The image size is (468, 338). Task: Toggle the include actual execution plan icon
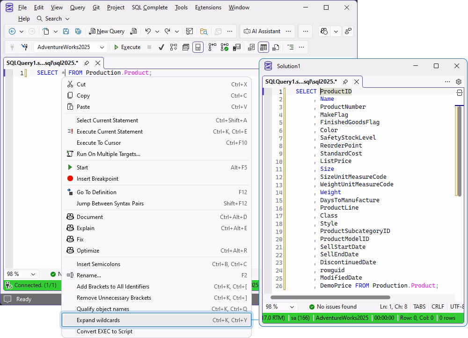click(212, 47)
